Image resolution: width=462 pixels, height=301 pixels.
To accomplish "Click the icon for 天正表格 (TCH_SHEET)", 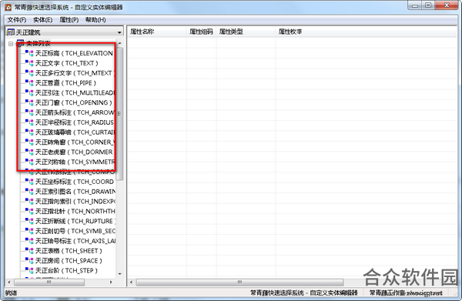I will pyautogui.click(x=29, y=251).
